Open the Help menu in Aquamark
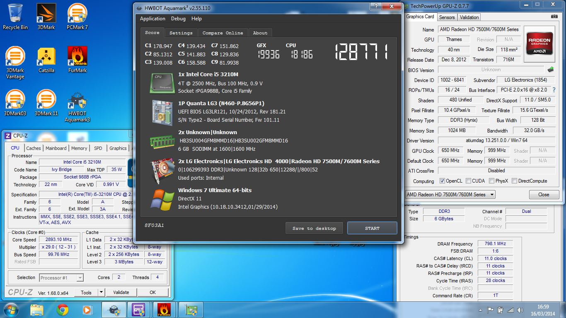The height and width of the screenshot is (318, 566). pos(196,19)
